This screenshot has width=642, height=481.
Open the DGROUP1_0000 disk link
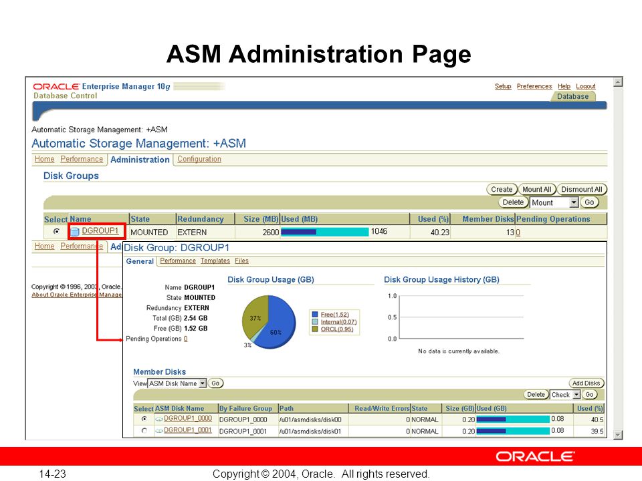187,418
